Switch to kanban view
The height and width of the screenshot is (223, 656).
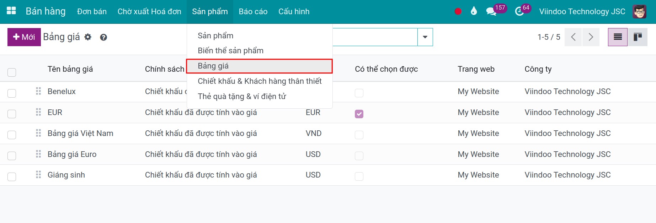[638, 37]
